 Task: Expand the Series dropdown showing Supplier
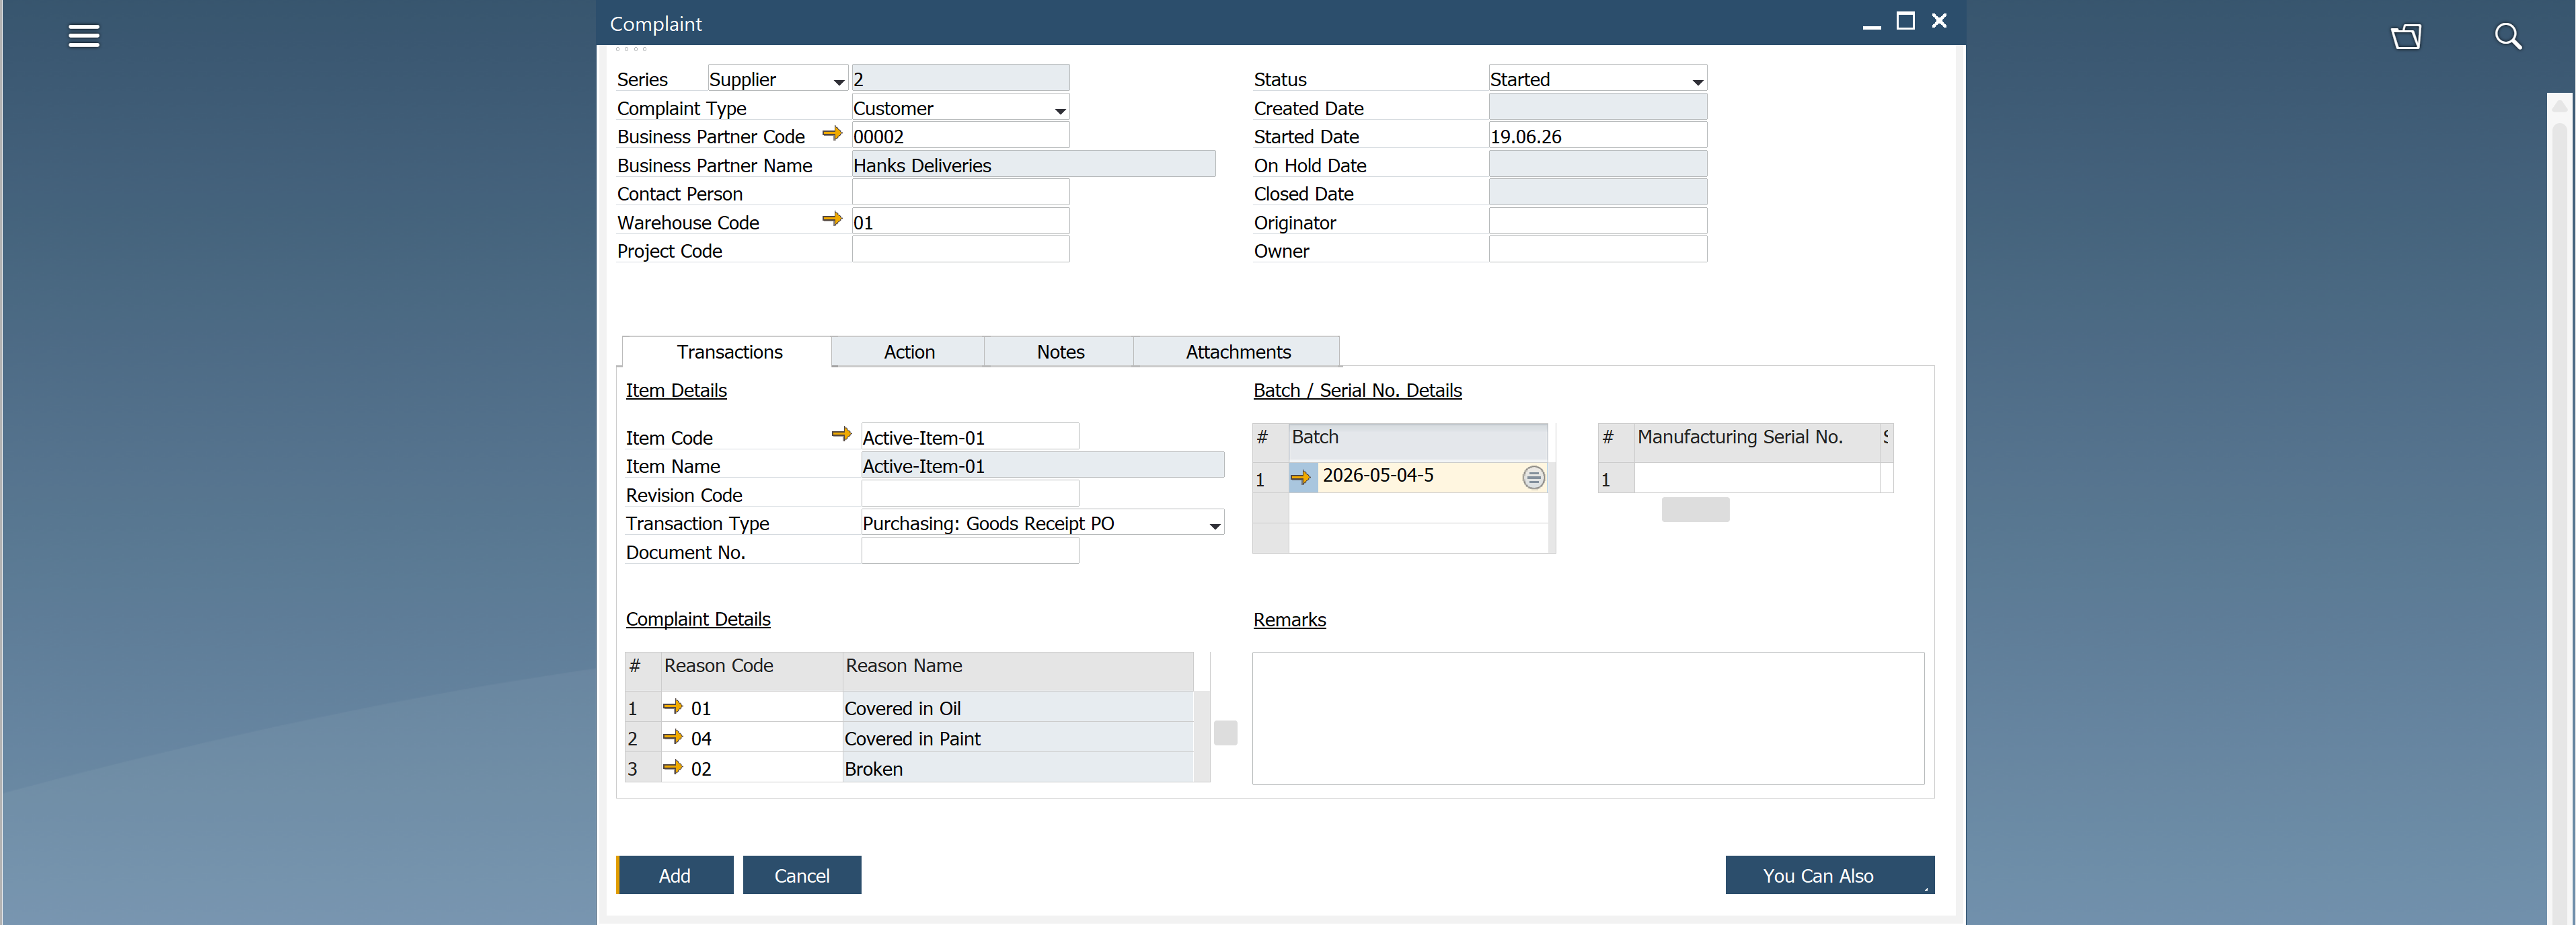click(x=838, y=81)
